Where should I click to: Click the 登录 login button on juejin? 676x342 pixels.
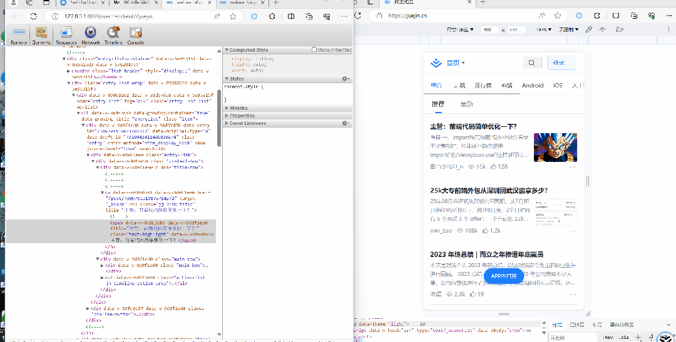pos(561,63)
